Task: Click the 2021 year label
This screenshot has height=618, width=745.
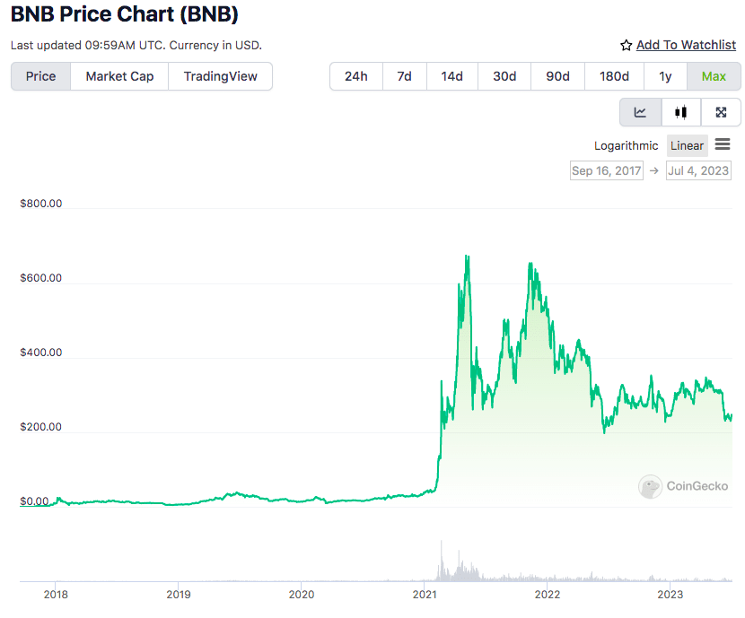Action: [x=425, y=595]
